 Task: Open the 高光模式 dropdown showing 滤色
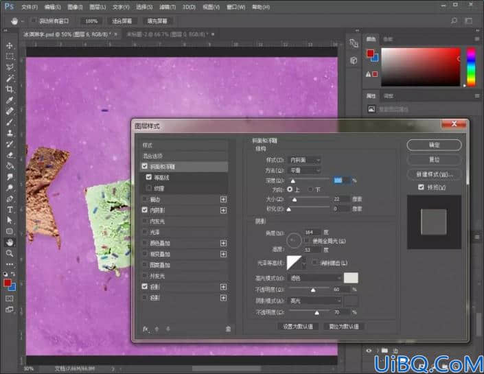coord(314,278)
